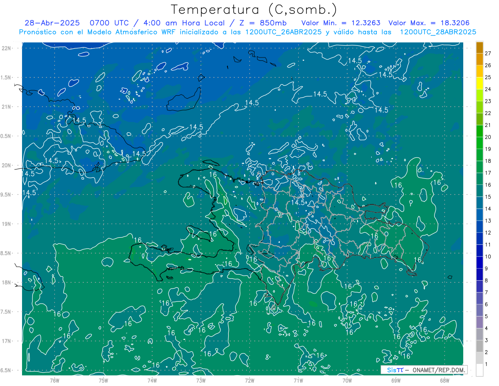
Task: Click the '2' value on the color scale
Action: click(x=487, y=352)
